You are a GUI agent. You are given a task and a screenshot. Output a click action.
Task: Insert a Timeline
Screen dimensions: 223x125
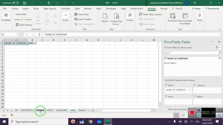point(83,19)
